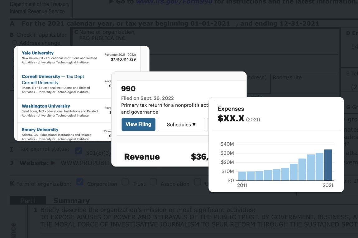Tick the Association checkbox
The width and height of the screenshot is (358, 238).
[x=153, y=182]
